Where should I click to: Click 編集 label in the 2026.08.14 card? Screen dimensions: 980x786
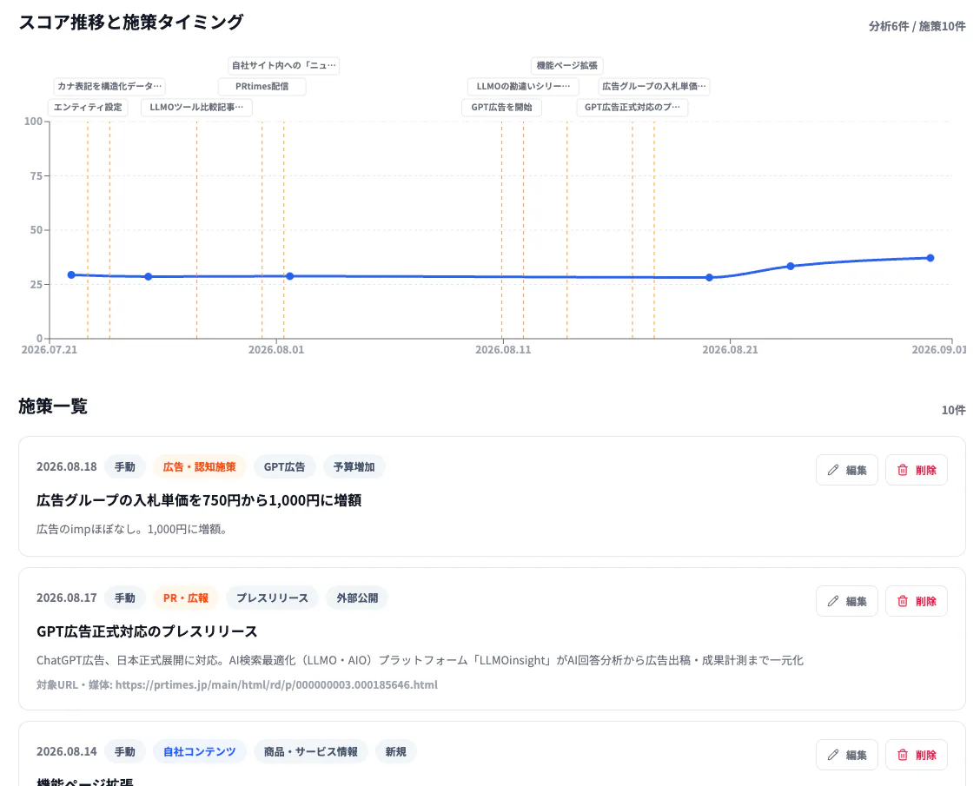(x=857, y=756)
